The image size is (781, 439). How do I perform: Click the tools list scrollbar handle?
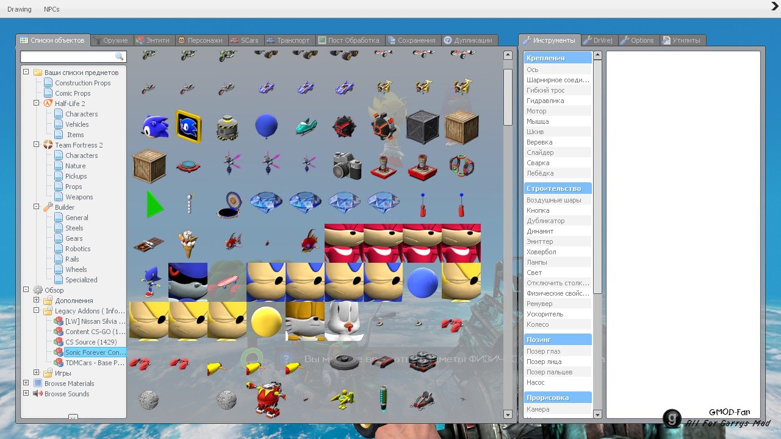[x=597, y=176]
